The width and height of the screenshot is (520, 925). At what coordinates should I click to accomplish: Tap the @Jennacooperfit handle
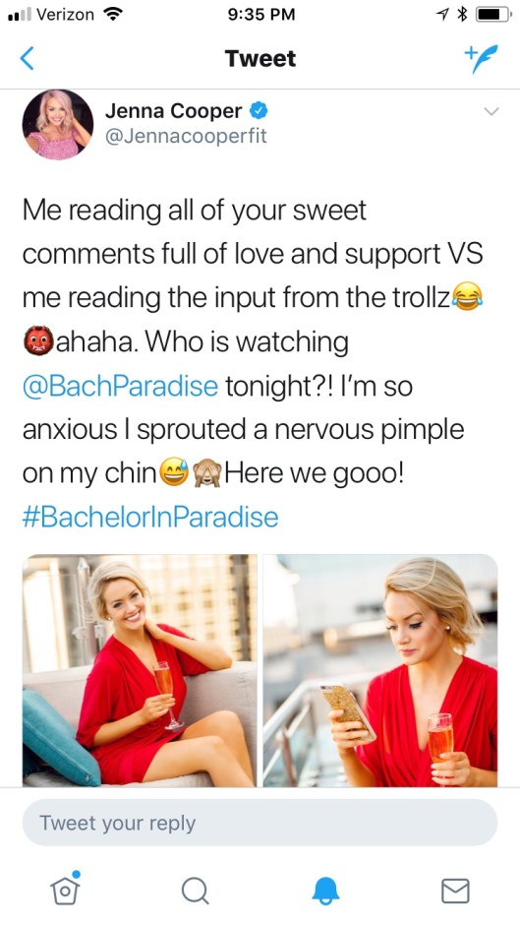[x=186, y=136]
